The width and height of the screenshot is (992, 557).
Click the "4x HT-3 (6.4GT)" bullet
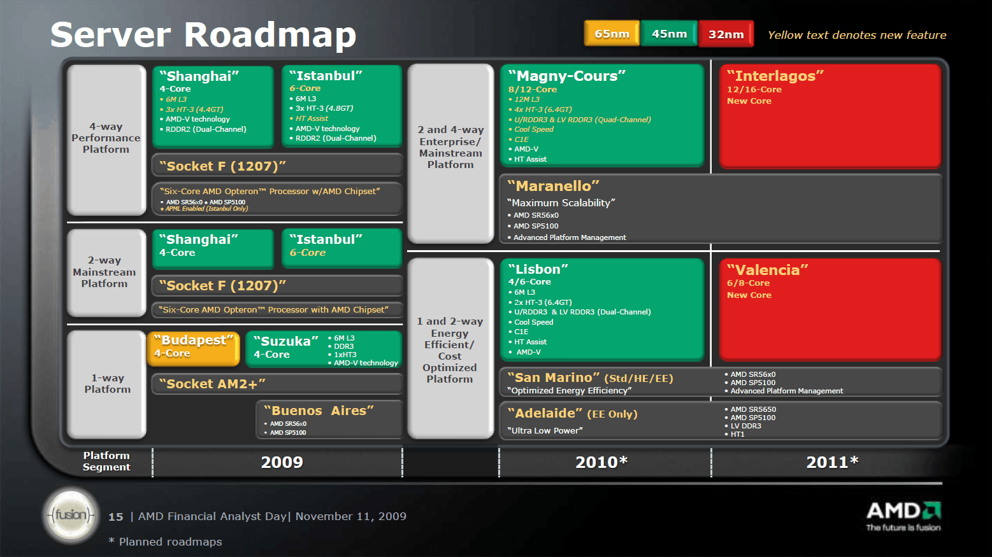click(x=543, y=109)
